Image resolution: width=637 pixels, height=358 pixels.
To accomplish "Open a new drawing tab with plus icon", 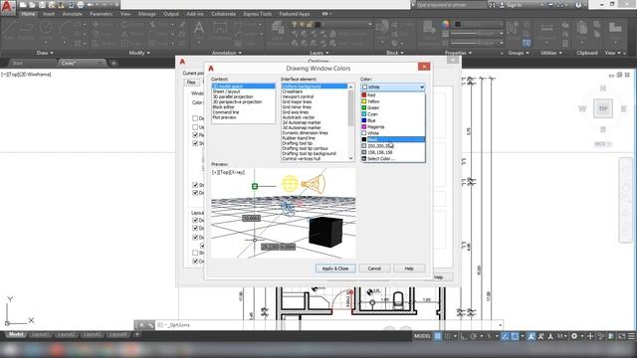I will pyautogui.click(x=113, y=63).
